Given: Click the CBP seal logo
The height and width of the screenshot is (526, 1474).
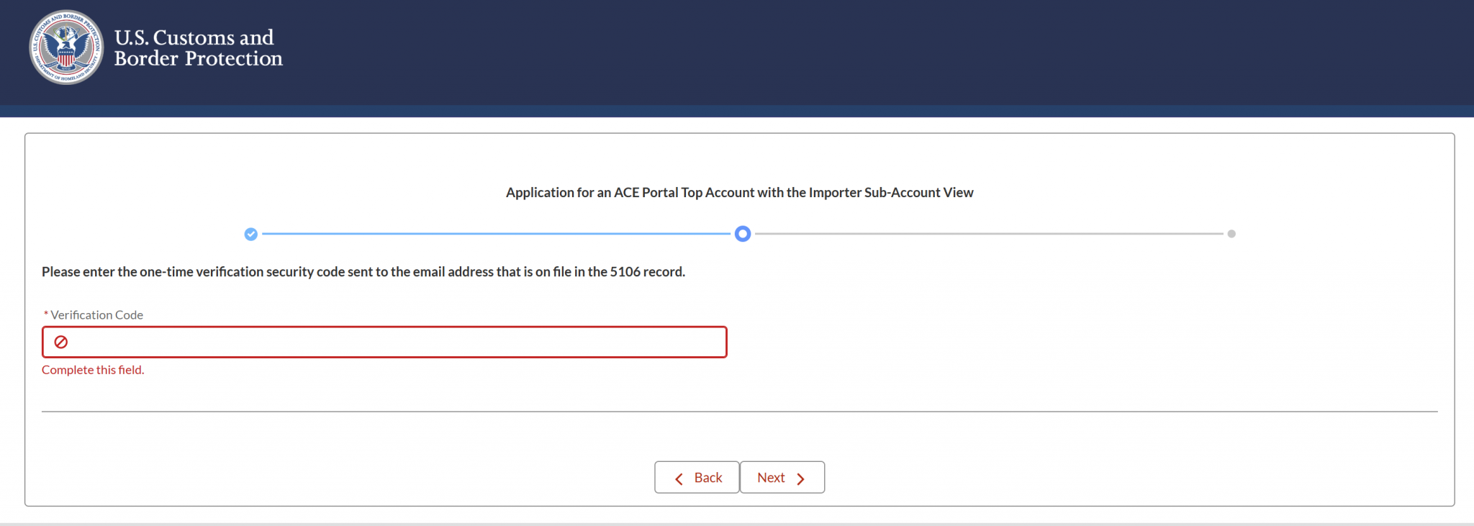Looking at the screenshot, I should 66,47.
